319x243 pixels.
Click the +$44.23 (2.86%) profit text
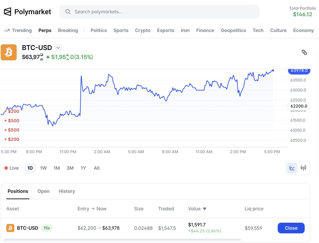coord(205,231)
